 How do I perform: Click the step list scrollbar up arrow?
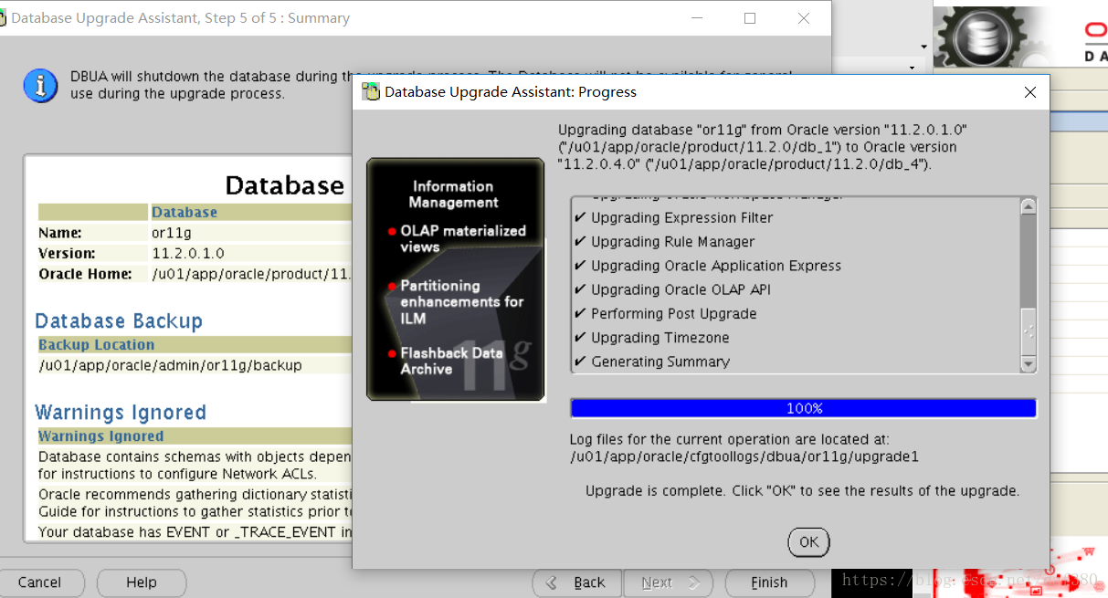click(1029, 206)
